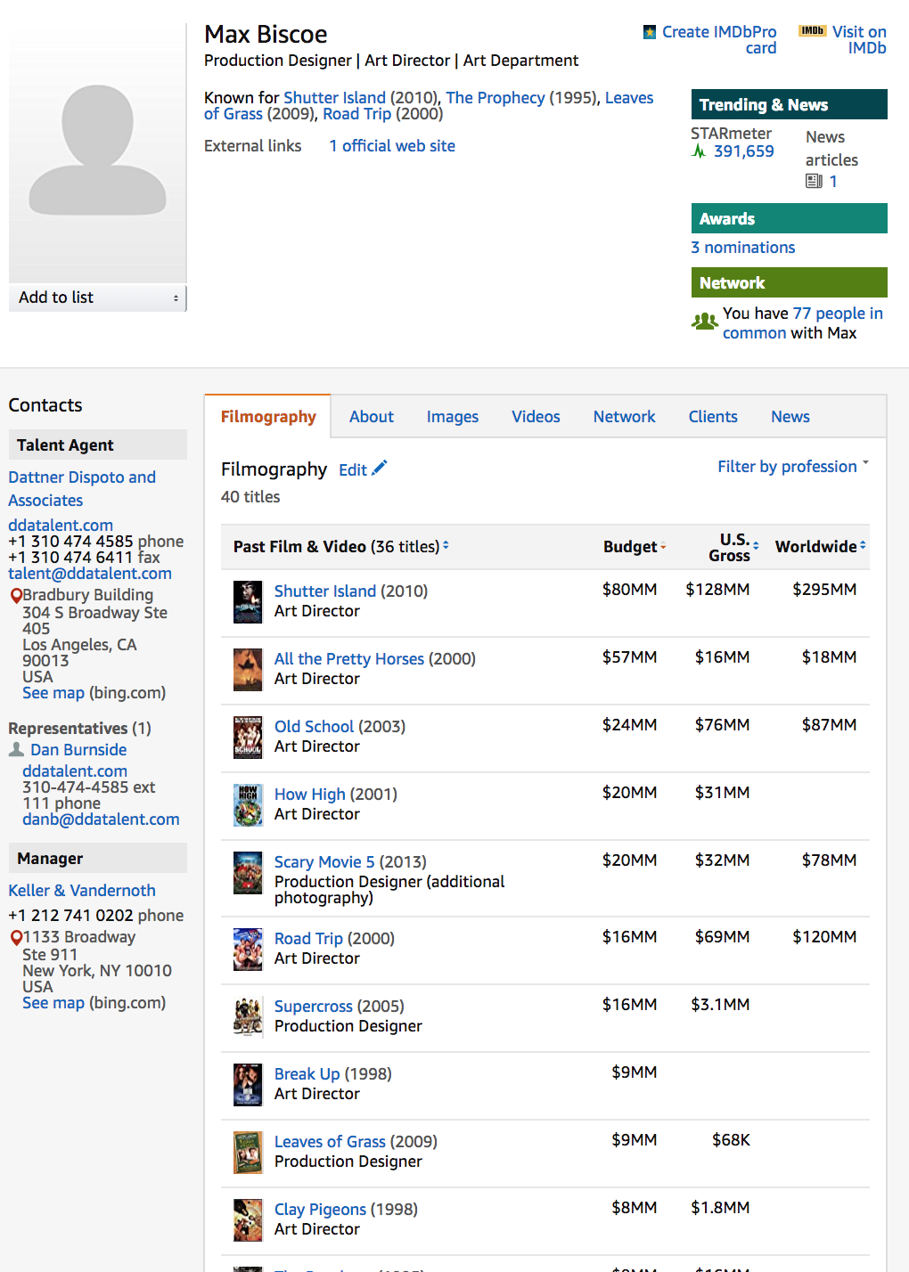Open the Old School title link
Screen dimensions: 909x1272
pos(314,727)
